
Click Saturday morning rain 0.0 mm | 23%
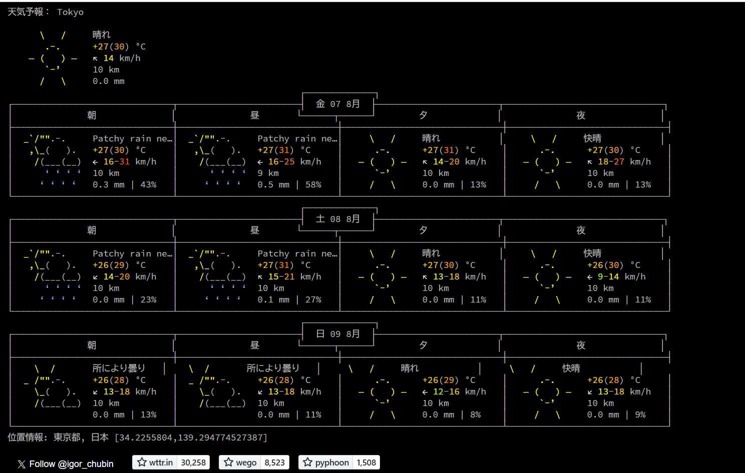(x=125, y=299)
